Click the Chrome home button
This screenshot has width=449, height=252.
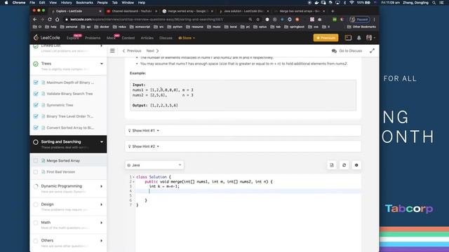(58, 20)
